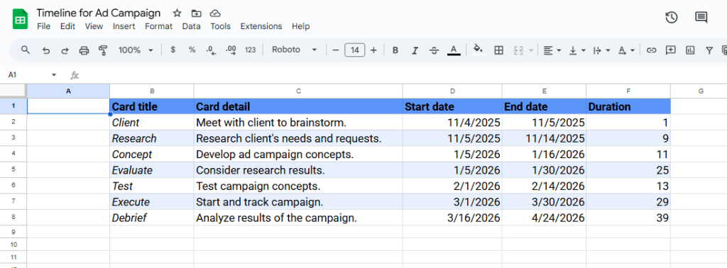Viewport: 727px width, 268px height.
Task: Click the document title Timeline for Ad Campaign
Action: [99, 13]
